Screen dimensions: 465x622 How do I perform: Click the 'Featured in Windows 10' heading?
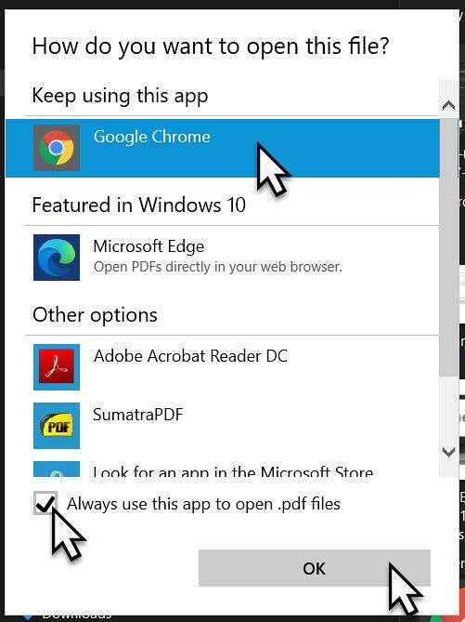tap(139, 205)
